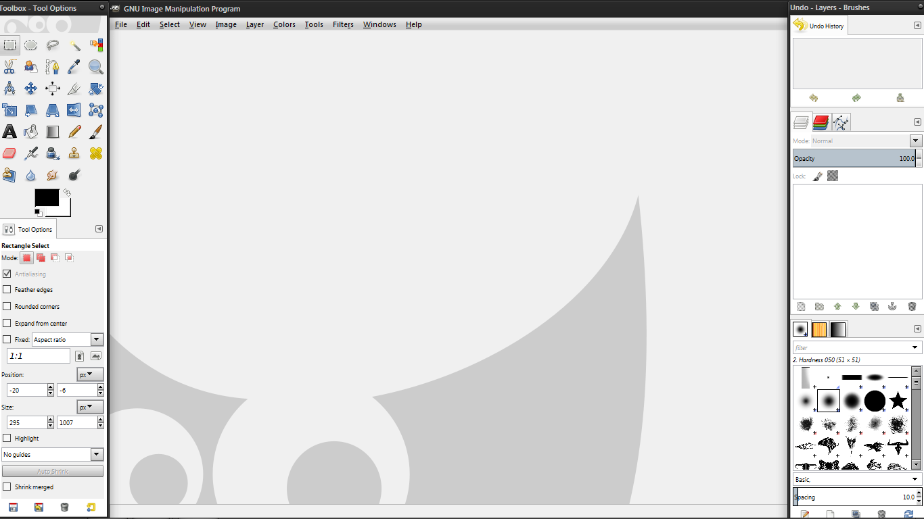Screen dimensions: 924x519
Task: Click the anchor floating layer icon
Action: pos(892,306)
